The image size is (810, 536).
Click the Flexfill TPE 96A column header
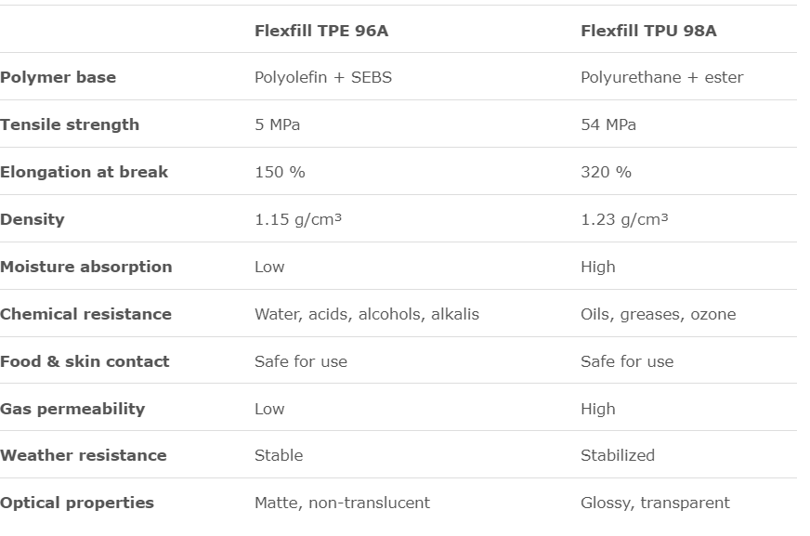(321, 31)
